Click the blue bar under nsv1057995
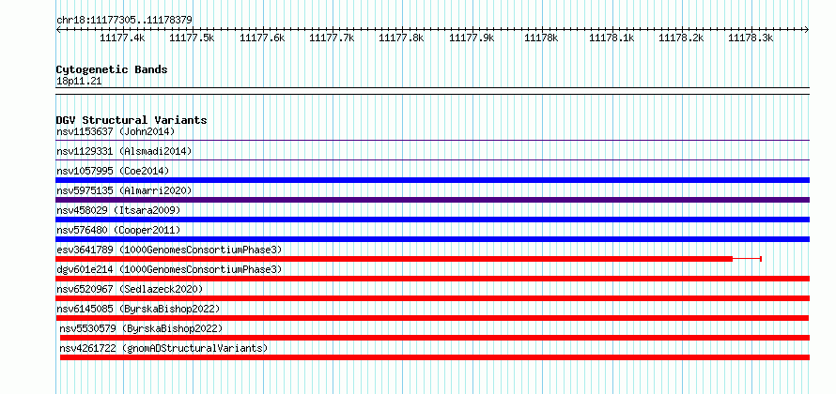This screenshot has width=836, height=394. pos(433,180)
